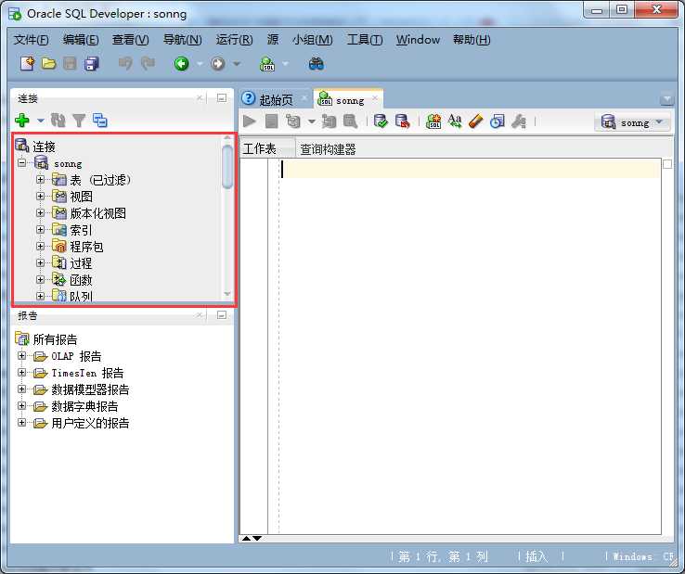Open the 查看(V) menu
Viewport: 685px width, 574px height.
point(131,40)
